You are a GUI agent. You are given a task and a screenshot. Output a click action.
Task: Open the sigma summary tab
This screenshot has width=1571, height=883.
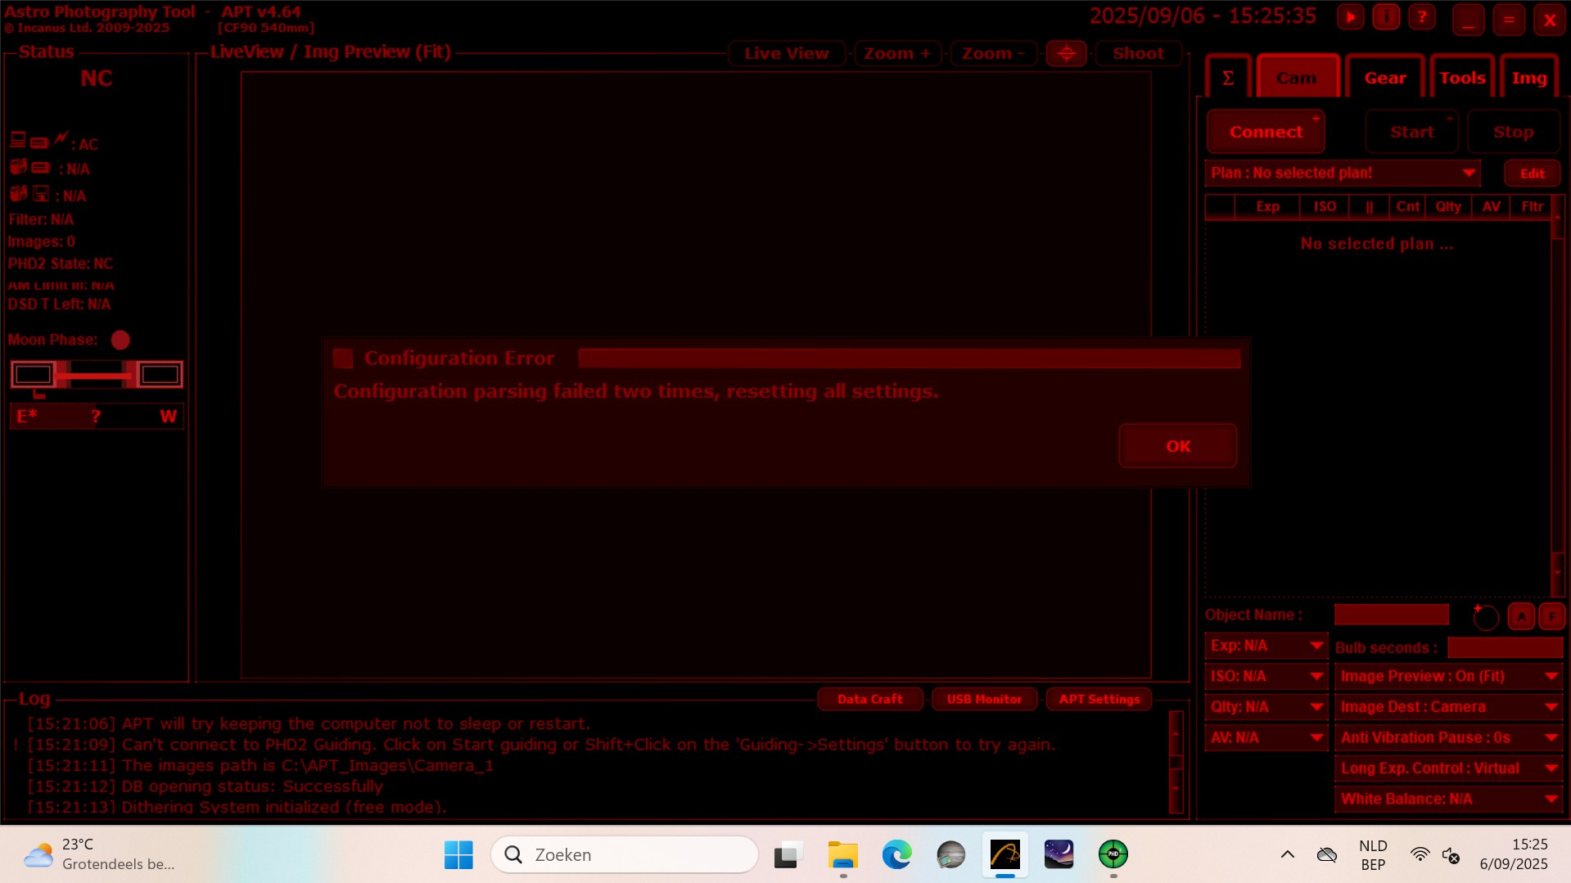pyautogui.click(x=1228, y=78)
